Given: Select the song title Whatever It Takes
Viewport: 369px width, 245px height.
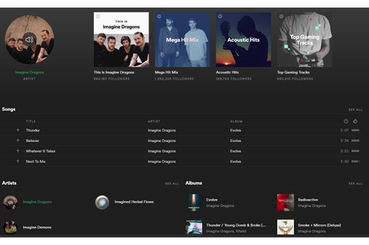Looking at the screenshot, I should [x=41, y=151].
